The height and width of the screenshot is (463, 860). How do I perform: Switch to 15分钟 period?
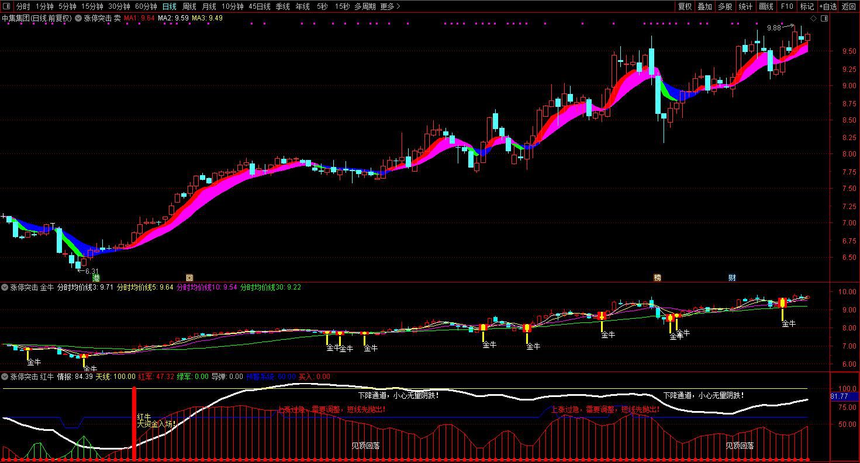pos(92,6)
